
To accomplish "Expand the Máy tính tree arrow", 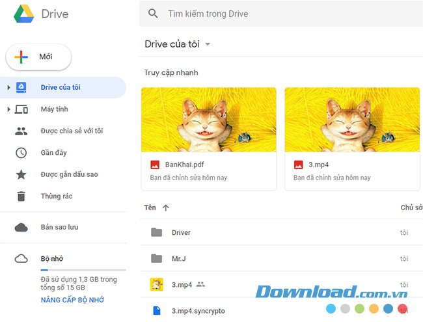I will click(8, 109).
